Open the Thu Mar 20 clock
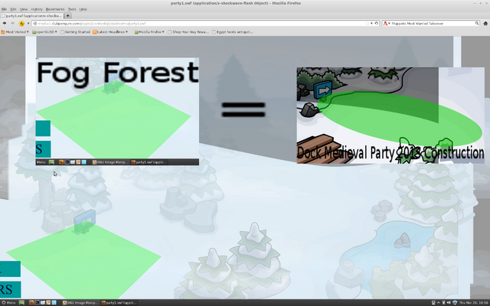This screenshot has height=306, width=490. pos(474,303)
